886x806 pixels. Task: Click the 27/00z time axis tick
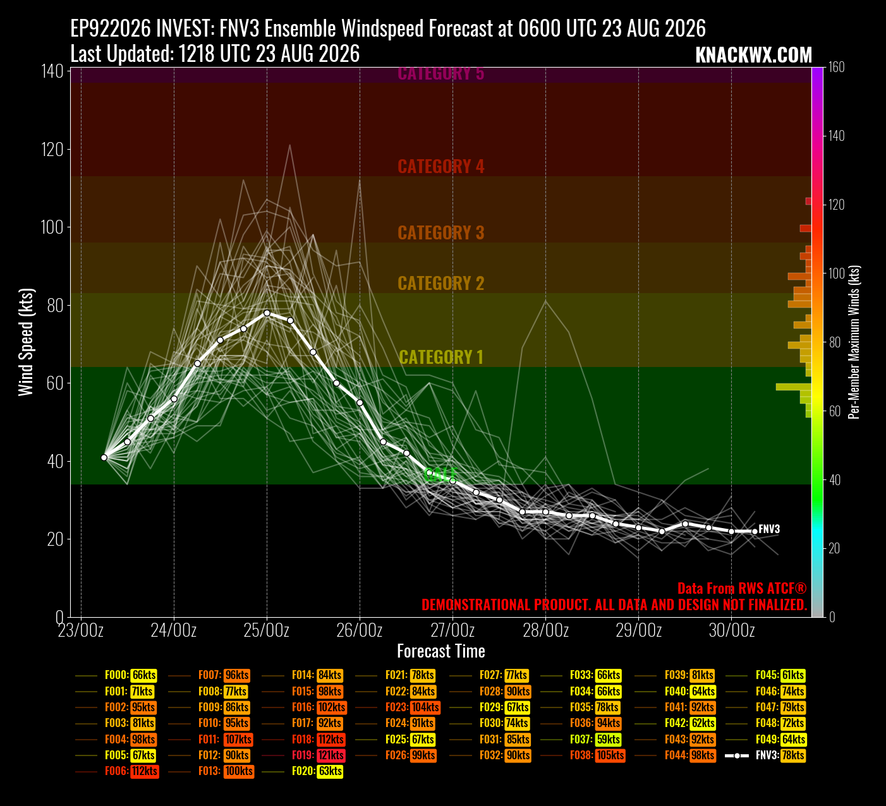[x=452, y=630]
